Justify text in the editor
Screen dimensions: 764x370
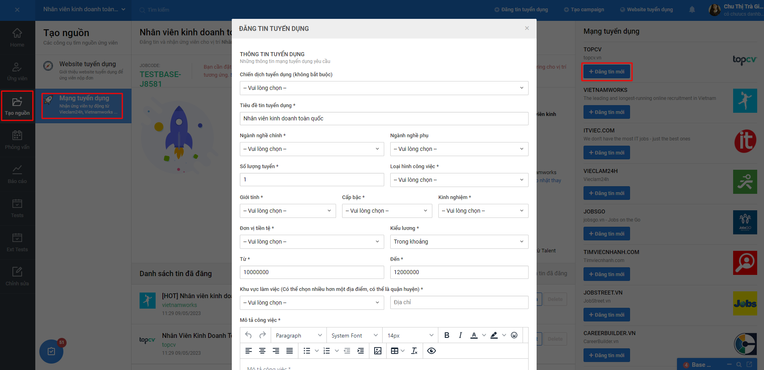click(290, 351)
